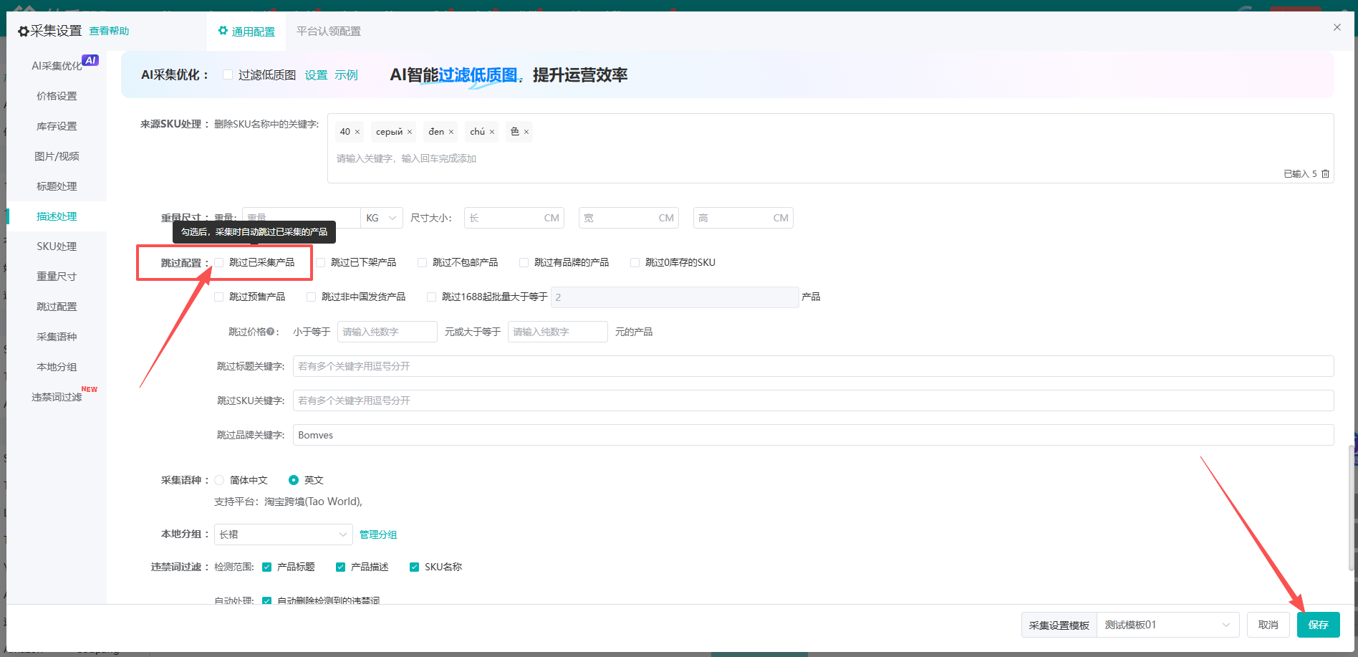The image size is (1358, 657).
Task: Go to 采集语种 sidebar section
Action: [57, 337]
